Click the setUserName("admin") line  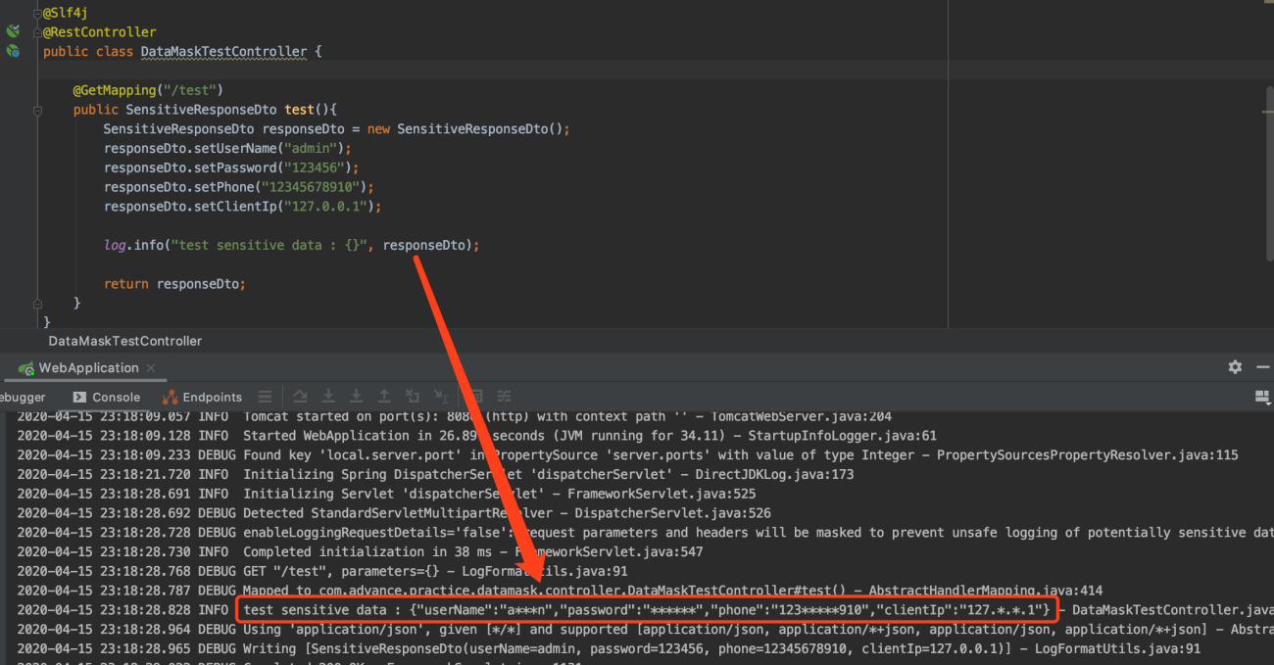(227, 148)
